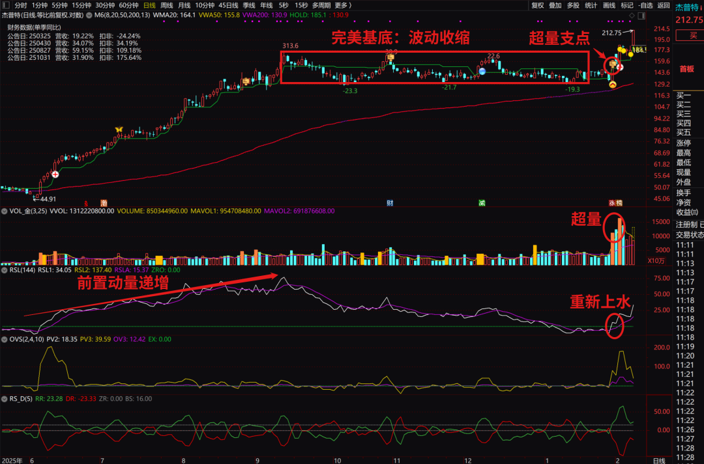Image resolution: width=704 pixels, height=464 pixels.
Task: Click the yellow butterfly marker on the chart
Action: pos(119,130)
